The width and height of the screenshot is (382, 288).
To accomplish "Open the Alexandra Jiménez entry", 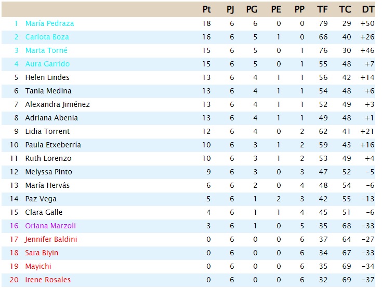I will [58, 104].
